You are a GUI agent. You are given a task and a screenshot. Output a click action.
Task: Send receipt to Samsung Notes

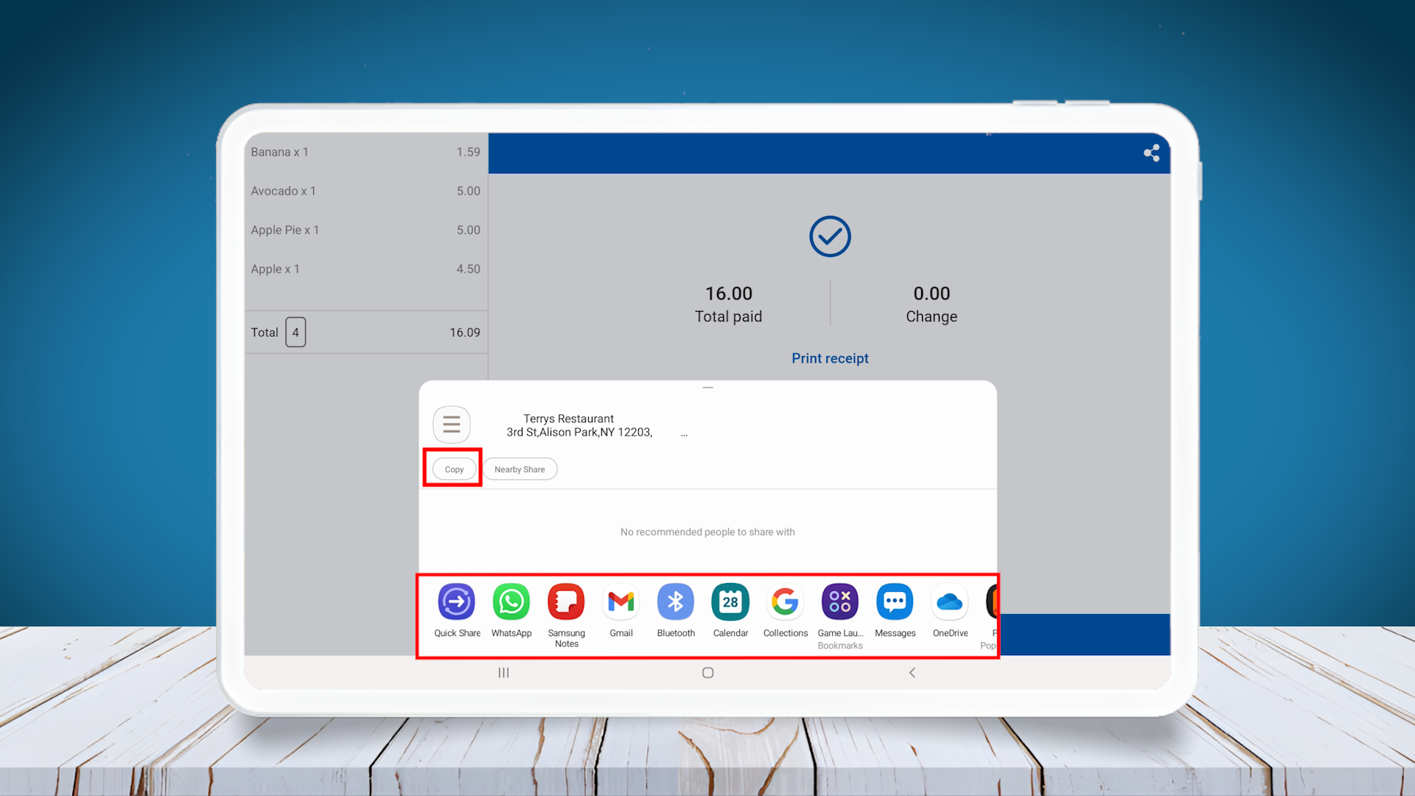point(566,602)
